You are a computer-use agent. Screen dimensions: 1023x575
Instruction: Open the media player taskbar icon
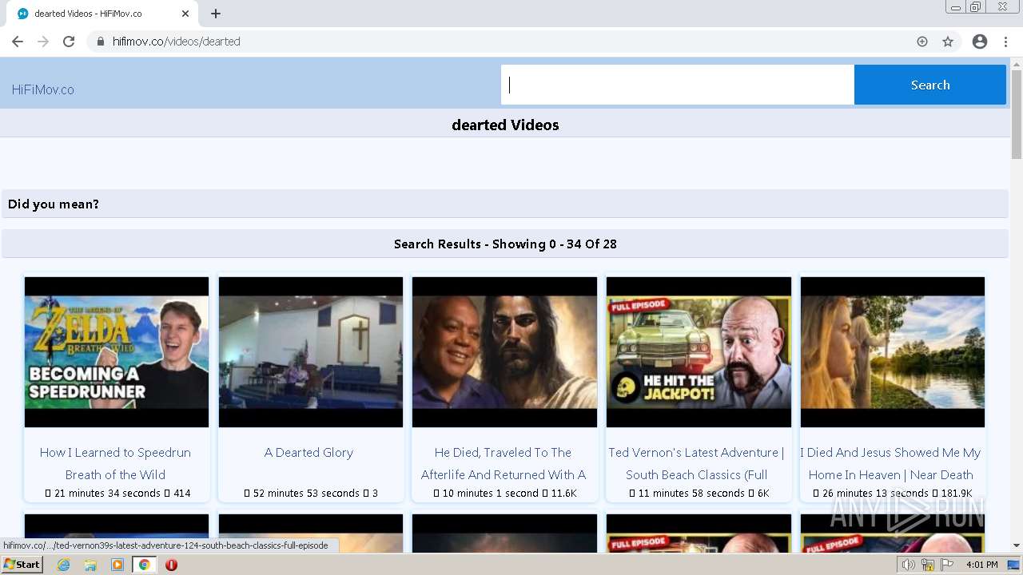[x=117, y=565]
